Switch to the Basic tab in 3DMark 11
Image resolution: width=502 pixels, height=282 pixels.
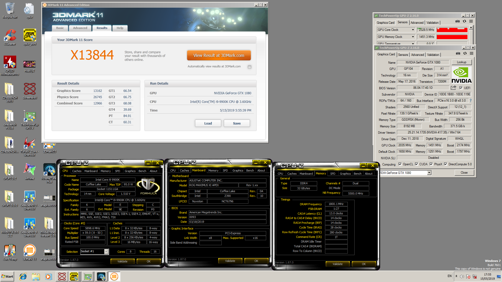coord(60,28)
